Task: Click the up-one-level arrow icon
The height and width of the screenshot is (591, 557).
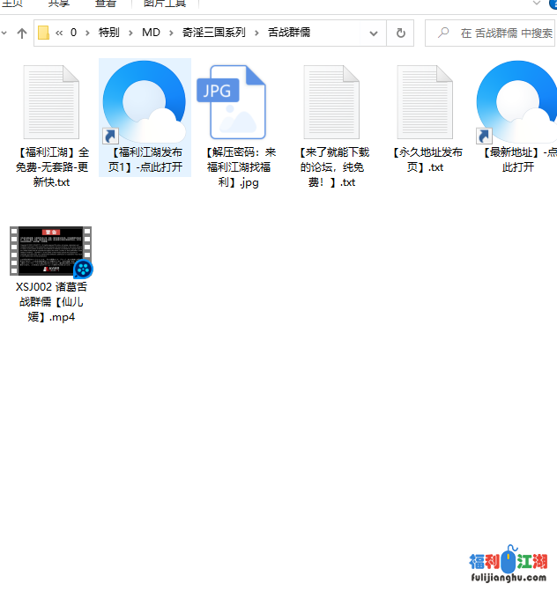Action: point(22,33)
